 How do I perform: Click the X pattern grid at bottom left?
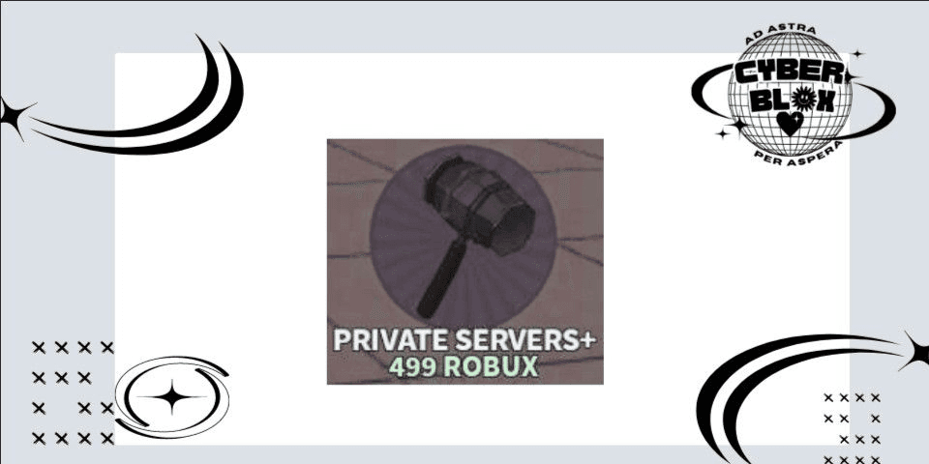(x=73, y=392)
